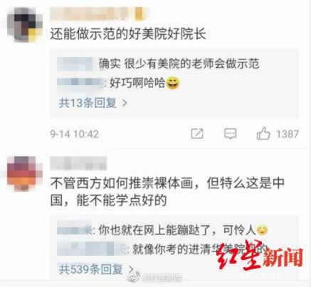The height and width of the screenshot is (287, 311).
Task: Tap the smiley emoji after 可怜人
Action: (262, 229)
